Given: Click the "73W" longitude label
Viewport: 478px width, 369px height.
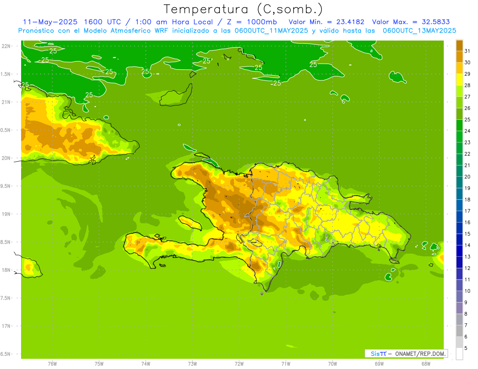Looking at the screenshot, I should (192, 364).
